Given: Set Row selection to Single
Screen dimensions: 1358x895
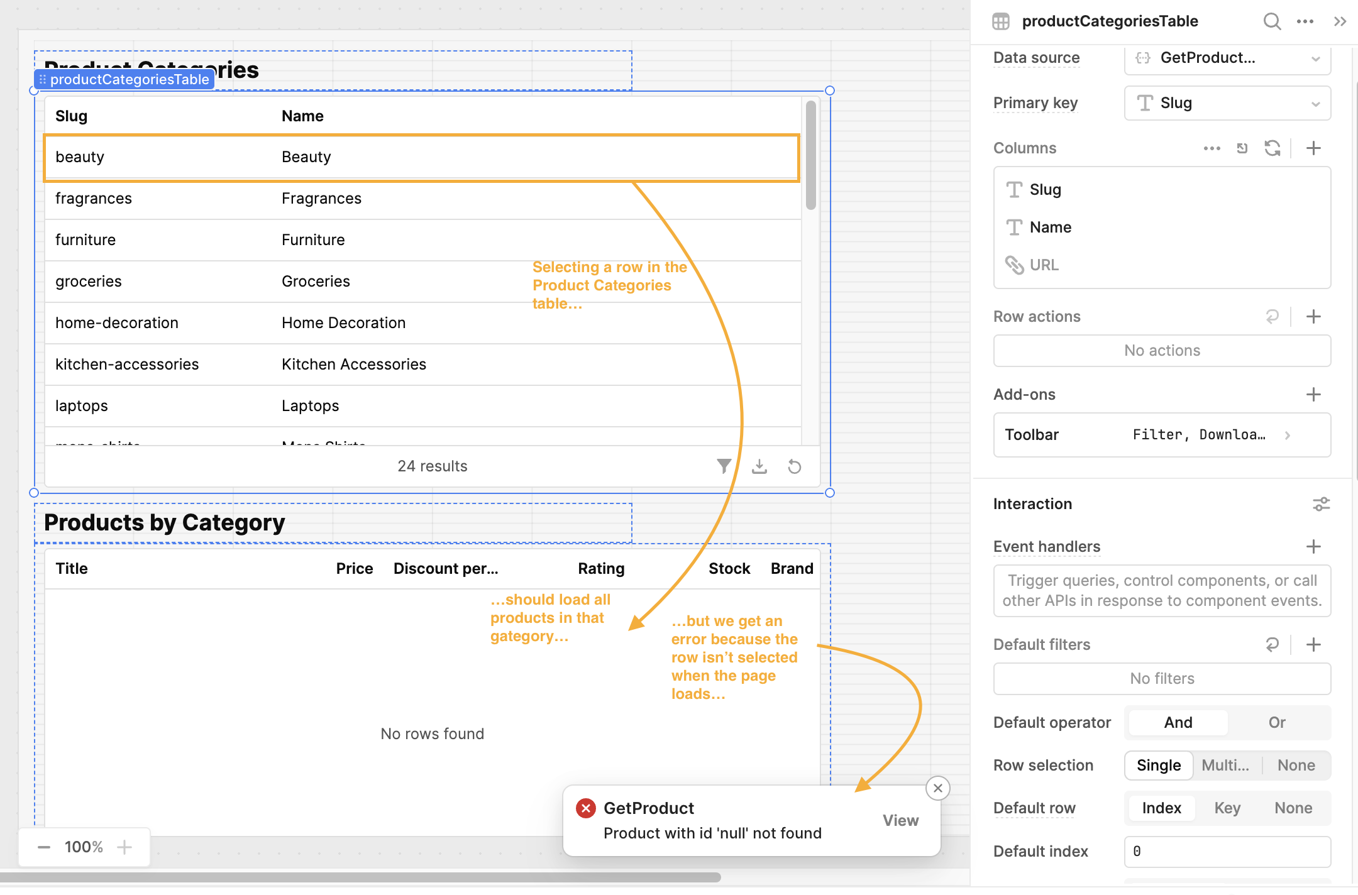Looking at the screenshot, I should (x=1159, y=766).
